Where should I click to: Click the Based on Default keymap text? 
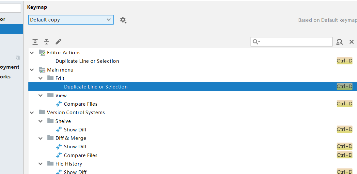coord(328,20)
